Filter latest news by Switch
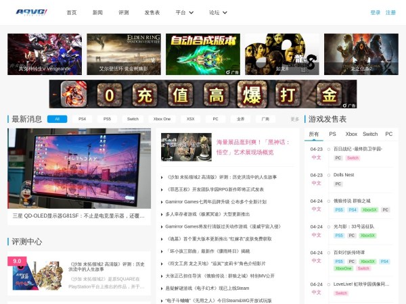Viewport: 406px width, 304px height. tap(132, 119)
